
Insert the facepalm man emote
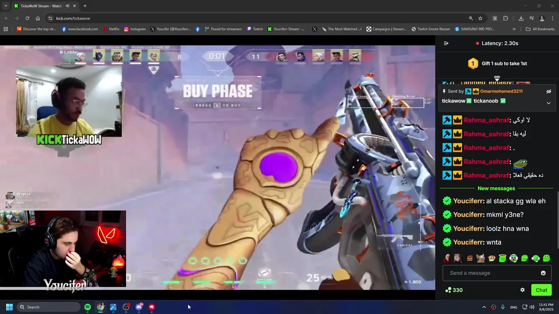click(x=447, y=258)
